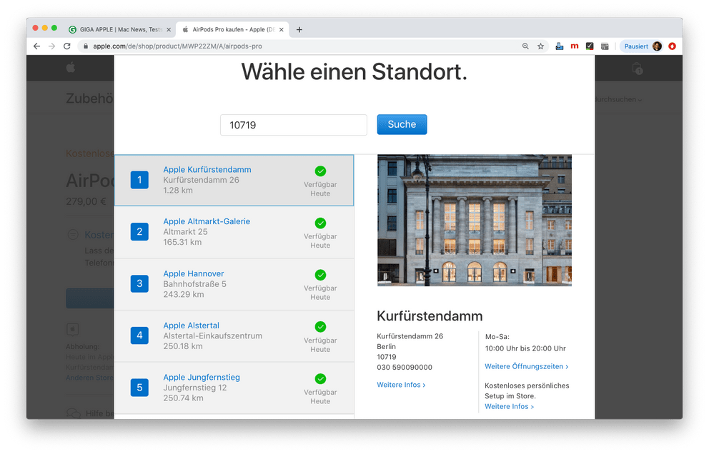The width and height of the screenshot is (709, 454).
Task: Go back to the previous page
Action: coord(37,46)
